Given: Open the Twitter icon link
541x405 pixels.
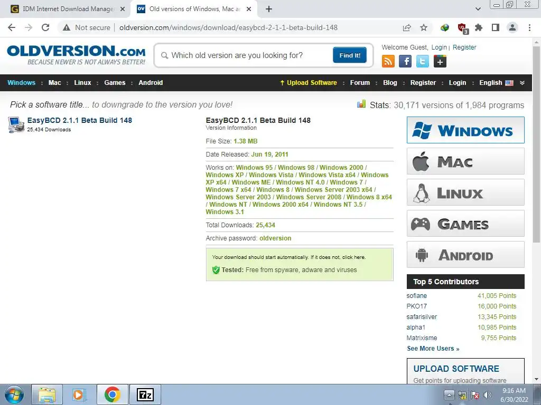Looking at the screenshot, I should (x=422, y=61).
